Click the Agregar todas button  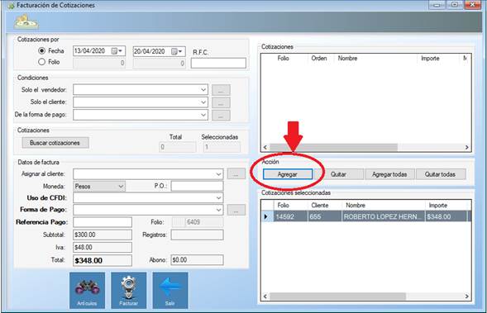(389, 174)
